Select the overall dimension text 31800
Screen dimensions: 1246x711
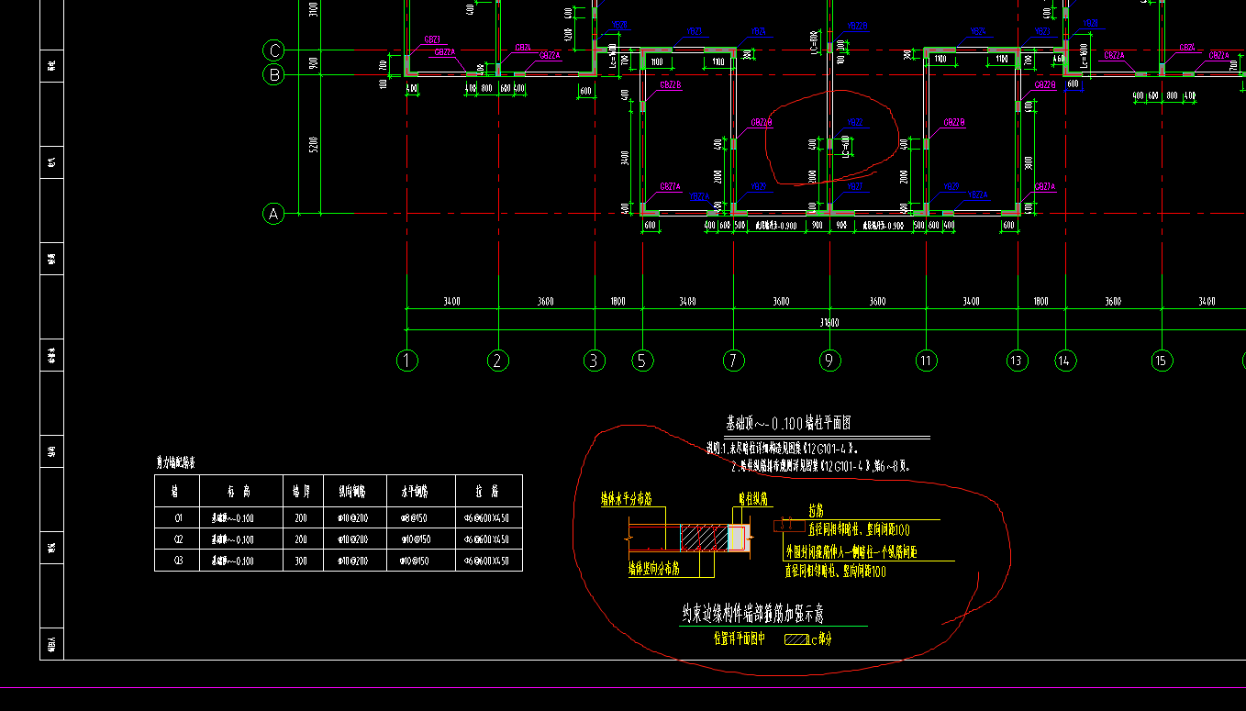(x=829, y=323)
